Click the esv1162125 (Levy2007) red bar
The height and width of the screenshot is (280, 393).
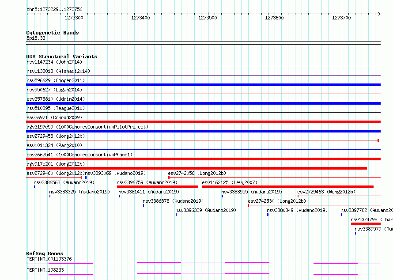288,187
